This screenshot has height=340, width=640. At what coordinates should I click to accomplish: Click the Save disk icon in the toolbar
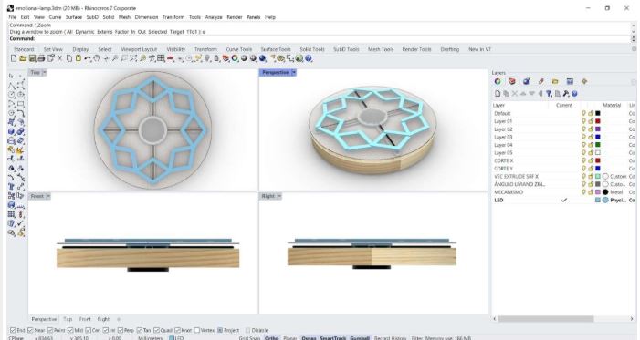(32, 58)
